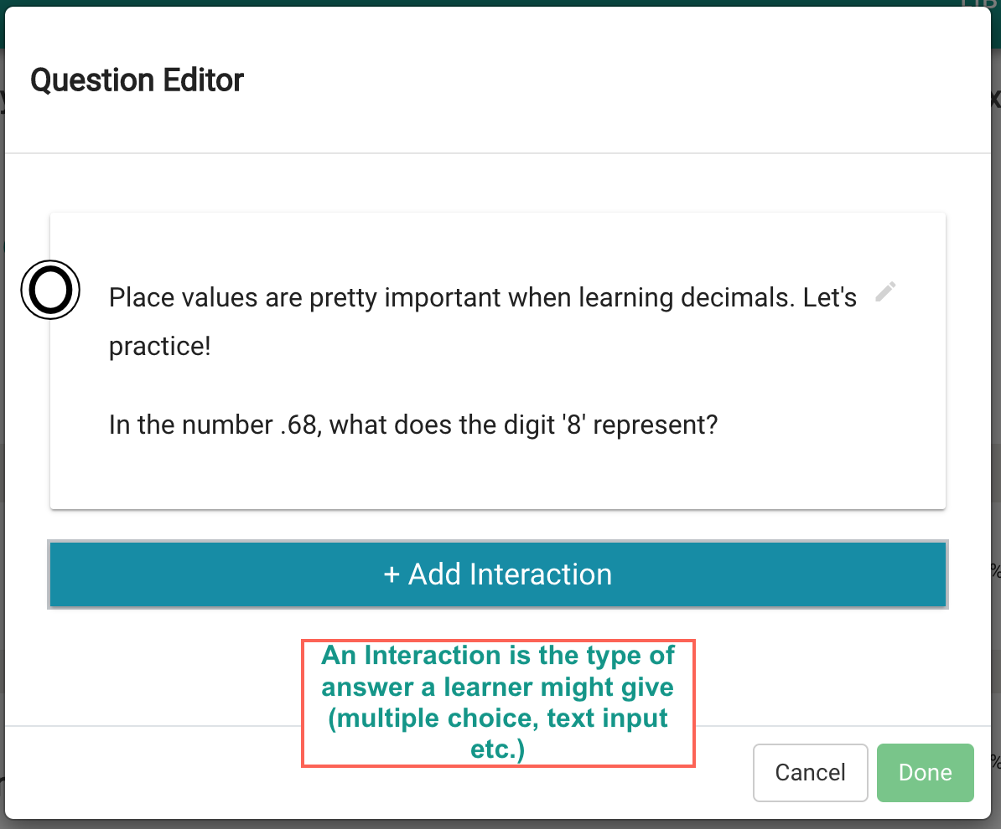
Task: Click the + Add Interaction button
Action: pyautogui.click(x=497, y=574)
